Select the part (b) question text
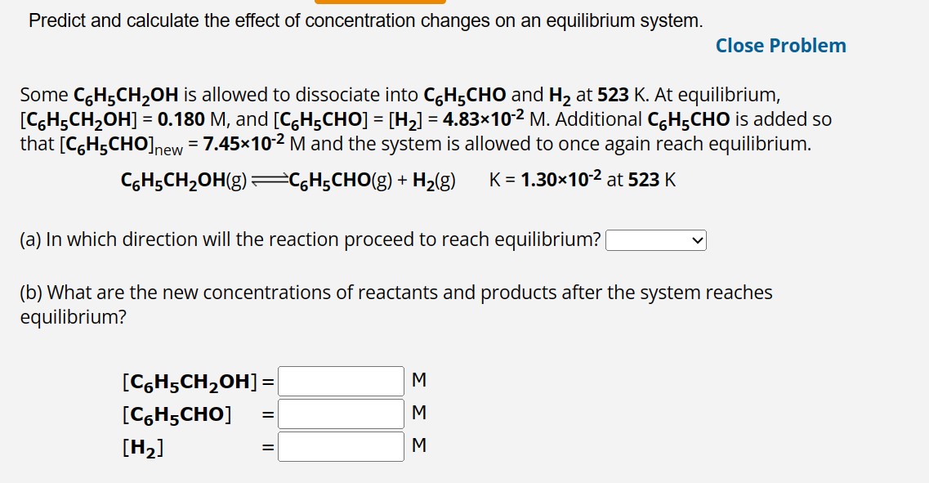The height and width of the screenshot is (483, 929). (392, 292)
